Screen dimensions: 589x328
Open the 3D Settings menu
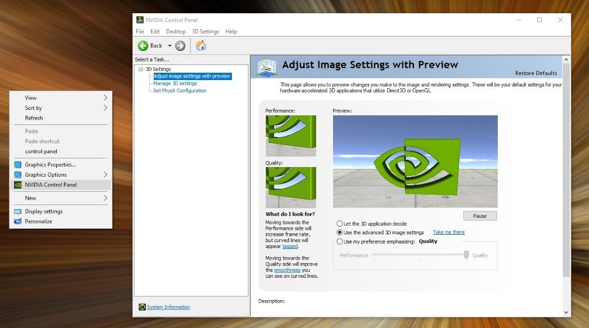[x=206, y=31]
